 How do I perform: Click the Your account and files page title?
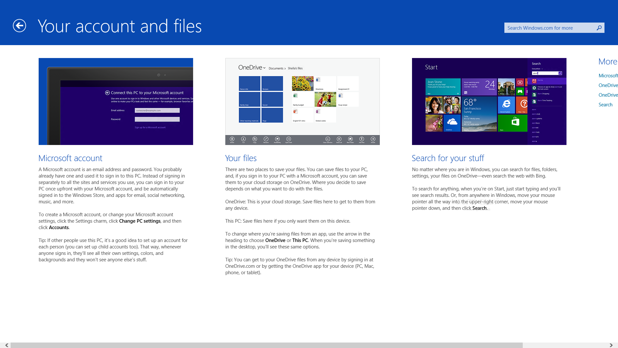120,26
